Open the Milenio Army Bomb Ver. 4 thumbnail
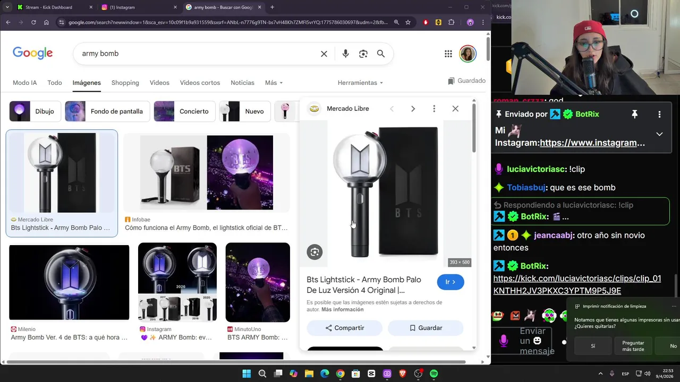Image resolution: width=680 pixels, height=382 pixels. coord(69,282)
